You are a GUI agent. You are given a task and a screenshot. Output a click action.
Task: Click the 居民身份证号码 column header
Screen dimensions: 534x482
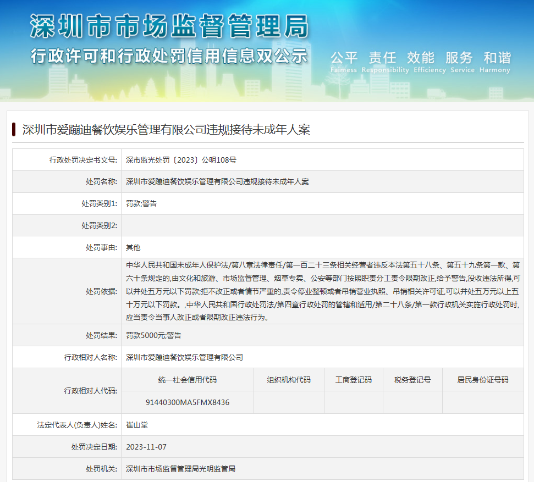coord(483,380)
